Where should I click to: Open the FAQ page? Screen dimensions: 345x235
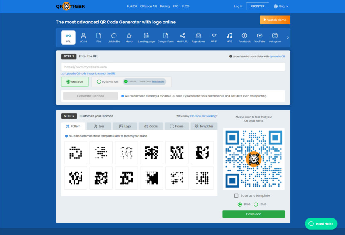[175, 6]
